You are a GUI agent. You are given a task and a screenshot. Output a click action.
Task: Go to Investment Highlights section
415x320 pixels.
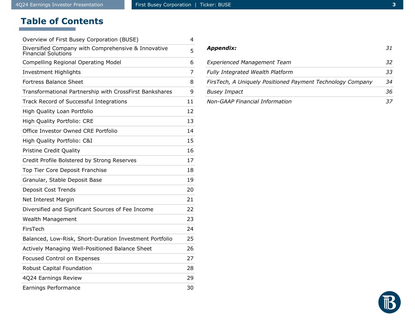pyautogui.click(x=108, y=72)
